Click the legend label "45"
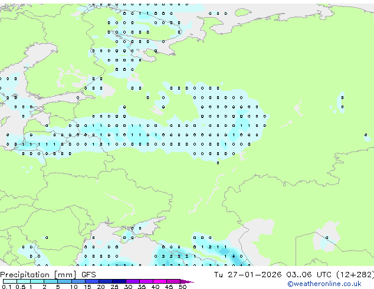This screenshot has width=374, height=289. tap(169, 287)
